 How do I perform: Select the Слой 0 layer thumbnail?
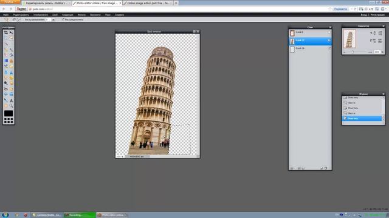(292, 33)
